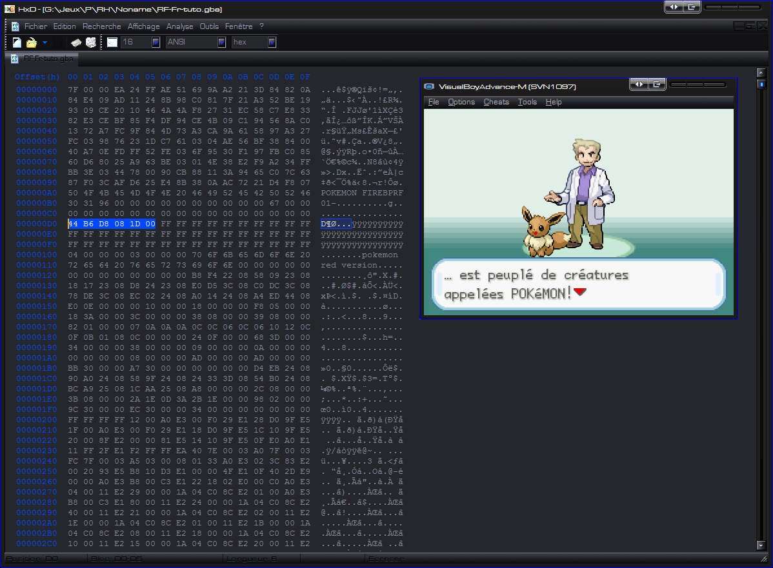Open the ANSI character set dropdown

[222, 43]
